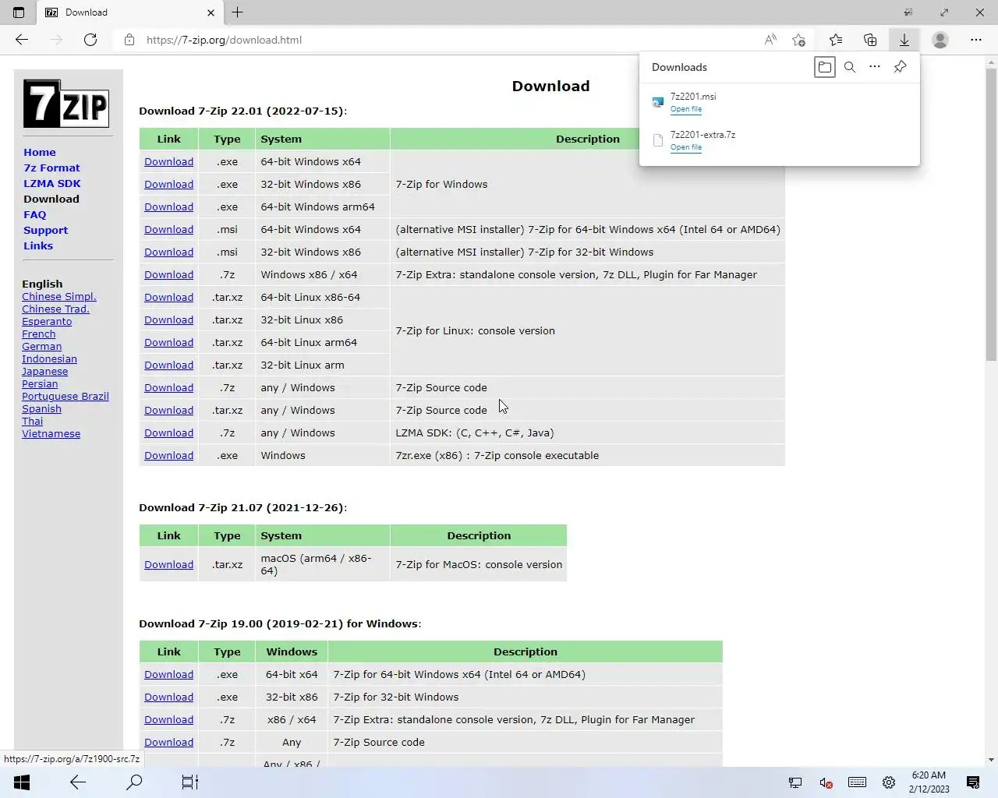
Task: Download .msi for 32-bit Windows x86
Action: pyautogui.click(x=168, y=252)
